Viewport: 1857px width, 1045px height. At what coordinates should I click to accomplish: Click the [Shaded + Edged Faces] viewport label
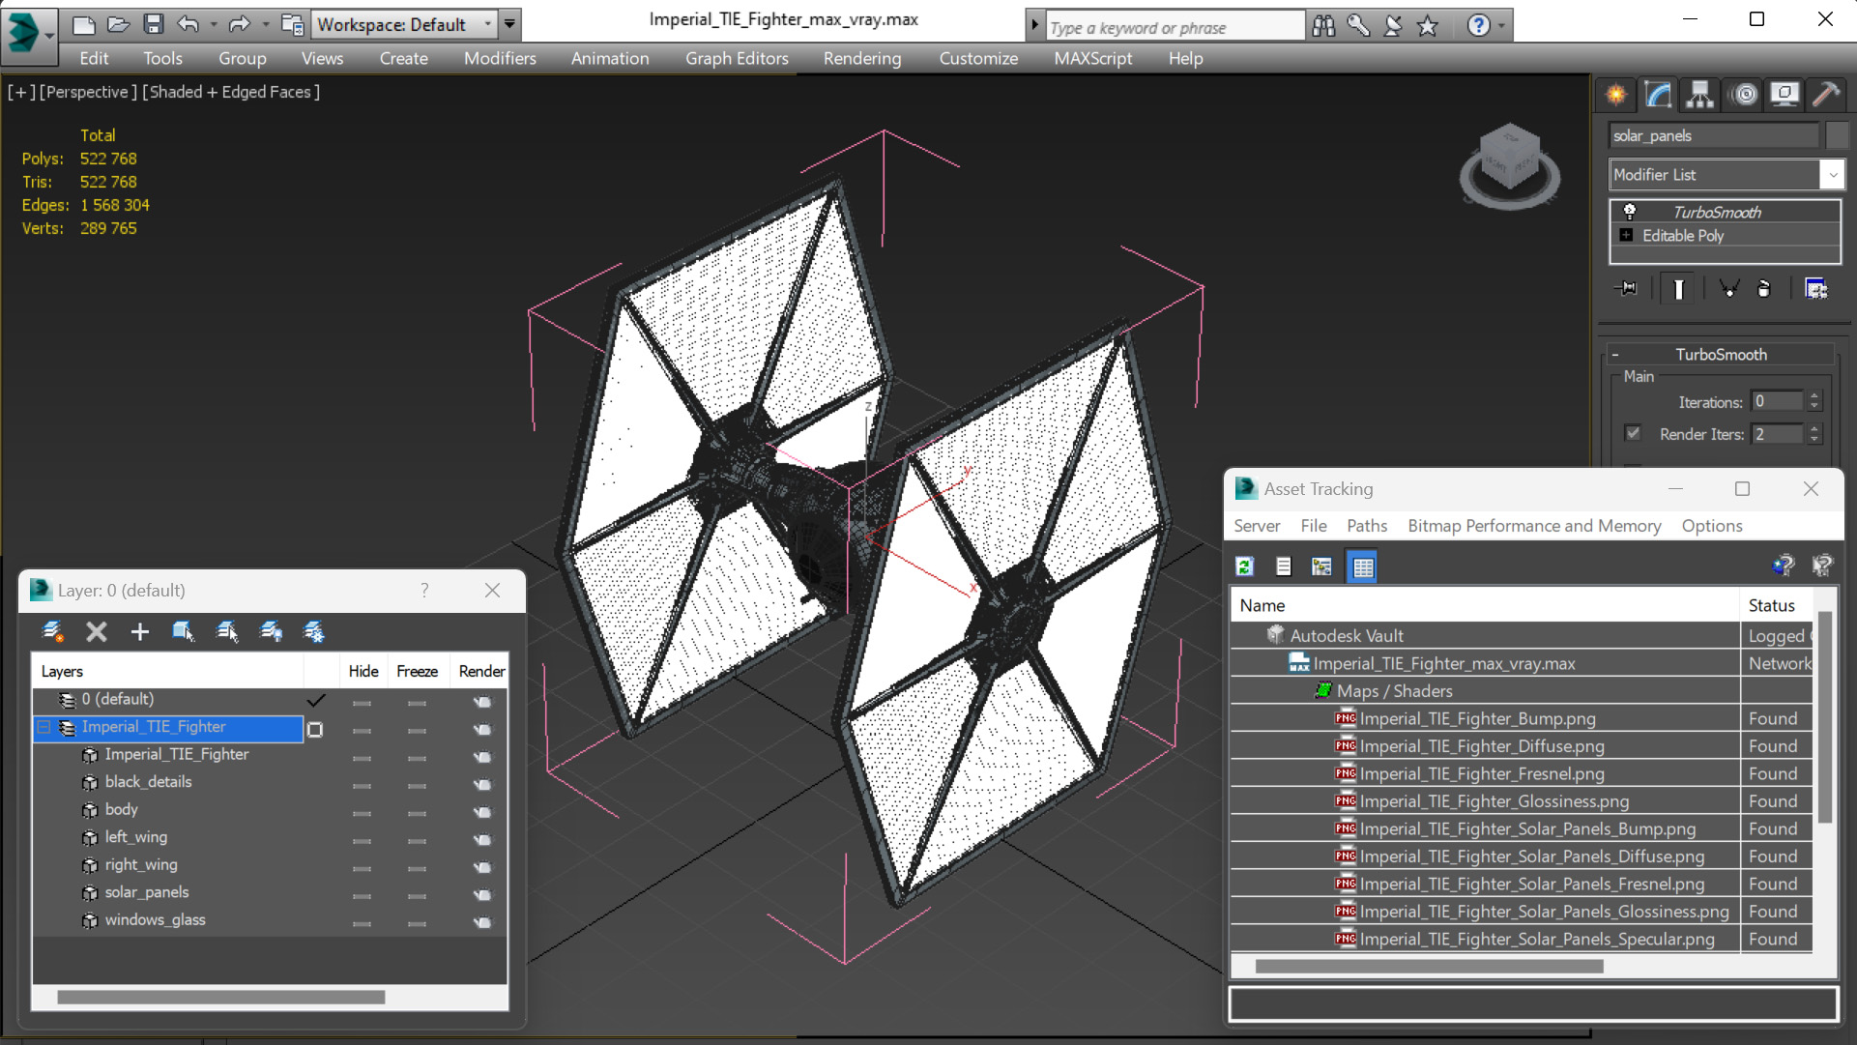231,92
